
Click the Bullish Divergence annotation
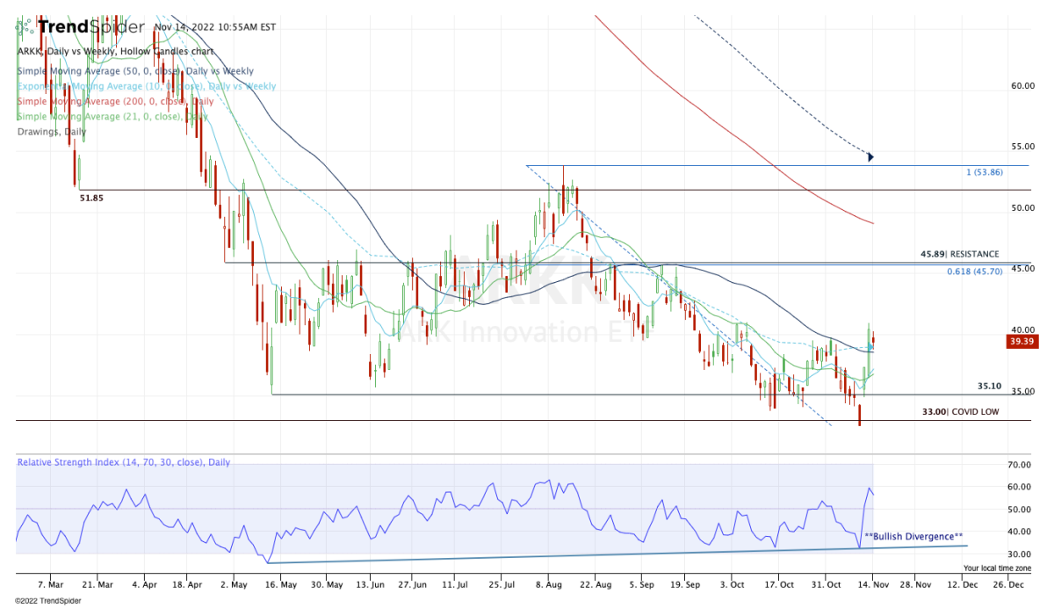click(913, 536)
